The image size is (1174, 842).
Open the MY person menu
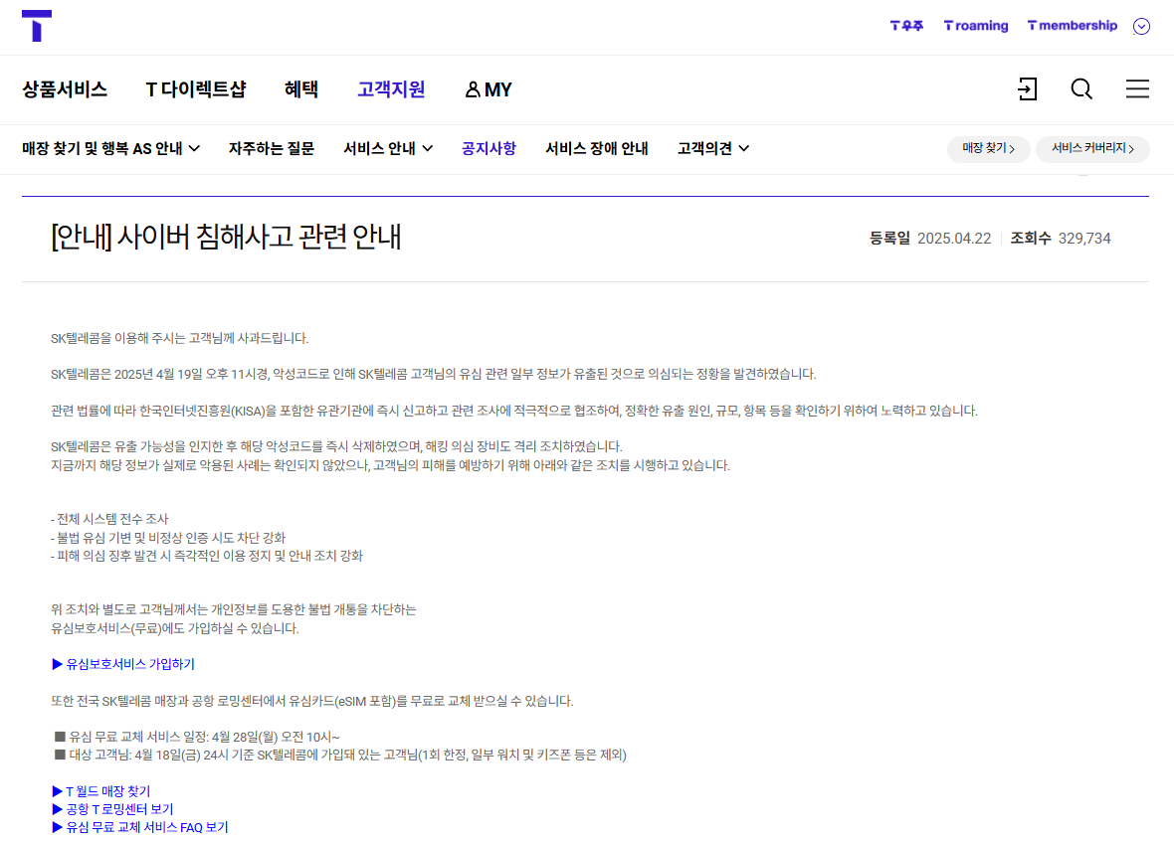(489, 89)
